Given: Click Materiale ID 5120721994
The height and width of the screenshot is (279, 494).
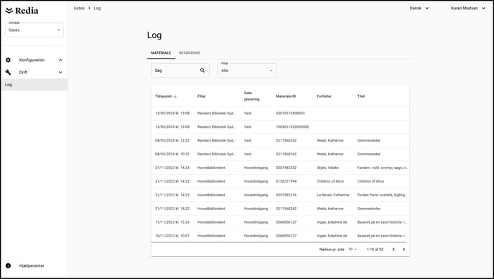Looking at the screenshot, I should pyautogui.click(x=286, y=181).
